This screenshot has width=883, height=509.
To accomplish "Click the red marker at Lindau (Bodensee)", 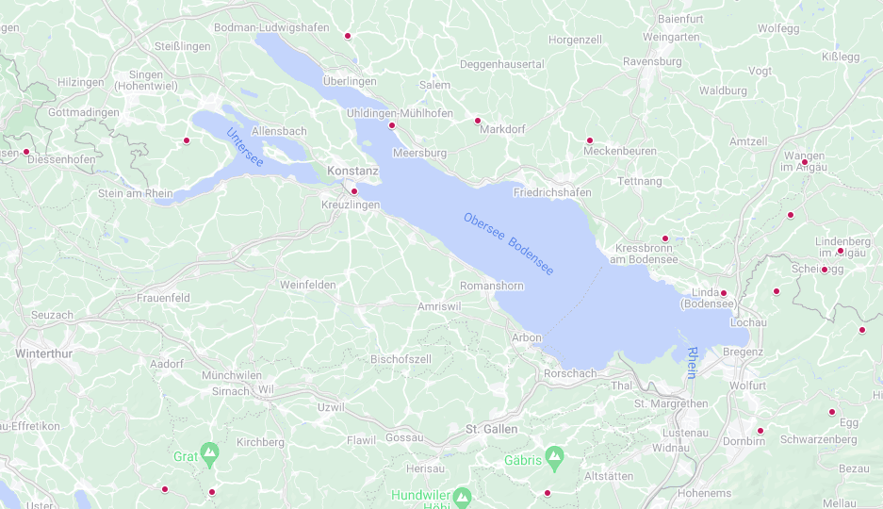I will click(724, 293).
